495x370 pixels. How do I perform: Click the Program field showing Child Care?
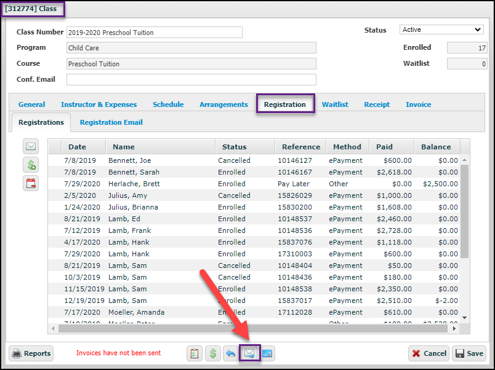(191, 48)
